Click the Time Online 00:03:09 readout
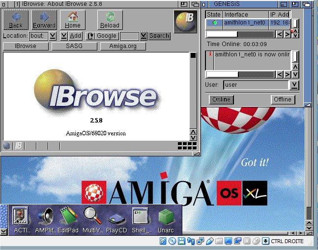This screenshot has width=318, height=250. coord(237,44)
